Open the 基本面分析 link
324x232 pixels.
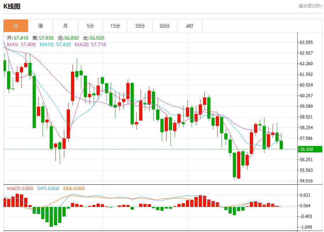coord(310,6)
